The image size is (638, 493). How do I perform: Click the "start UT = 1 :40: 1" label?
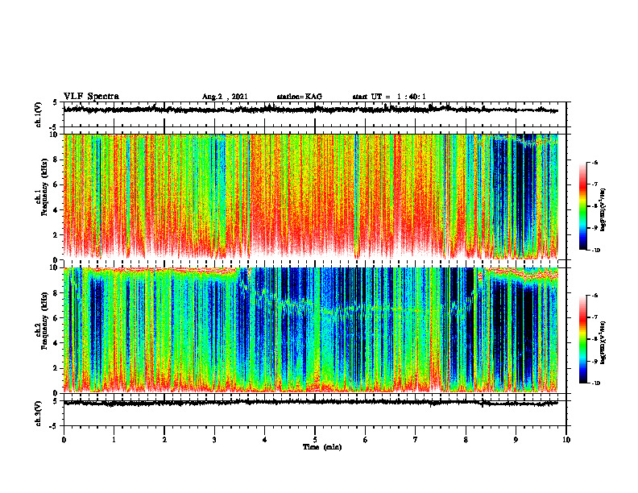tap(389, 97)
